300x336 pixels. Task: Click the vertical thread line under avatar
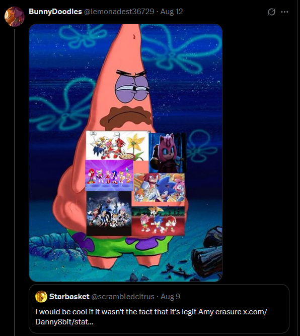point(15,182)
